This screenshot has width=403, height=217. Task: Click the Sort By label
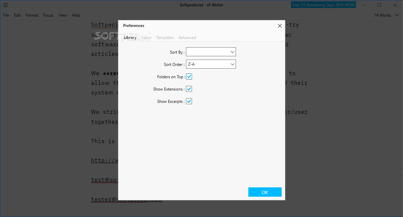177,52
